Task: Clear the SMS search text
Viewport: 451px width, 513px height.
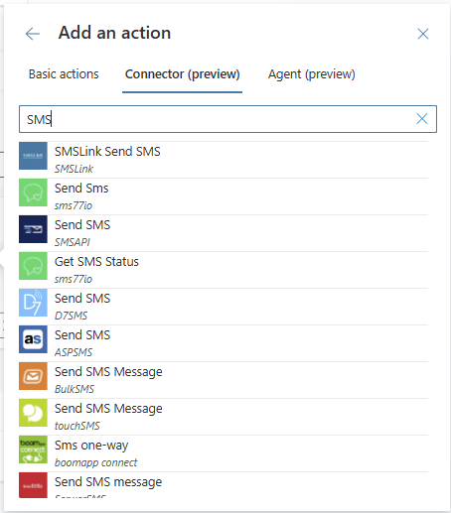Action: click(x=421, y=119)
